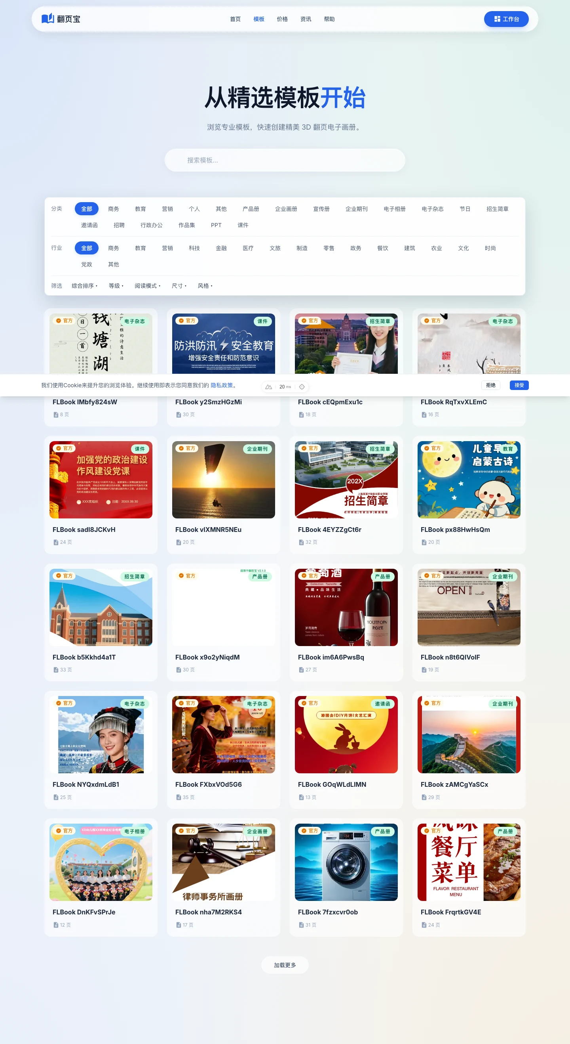Click the page icon beside 27 页

tap(301, 670)
